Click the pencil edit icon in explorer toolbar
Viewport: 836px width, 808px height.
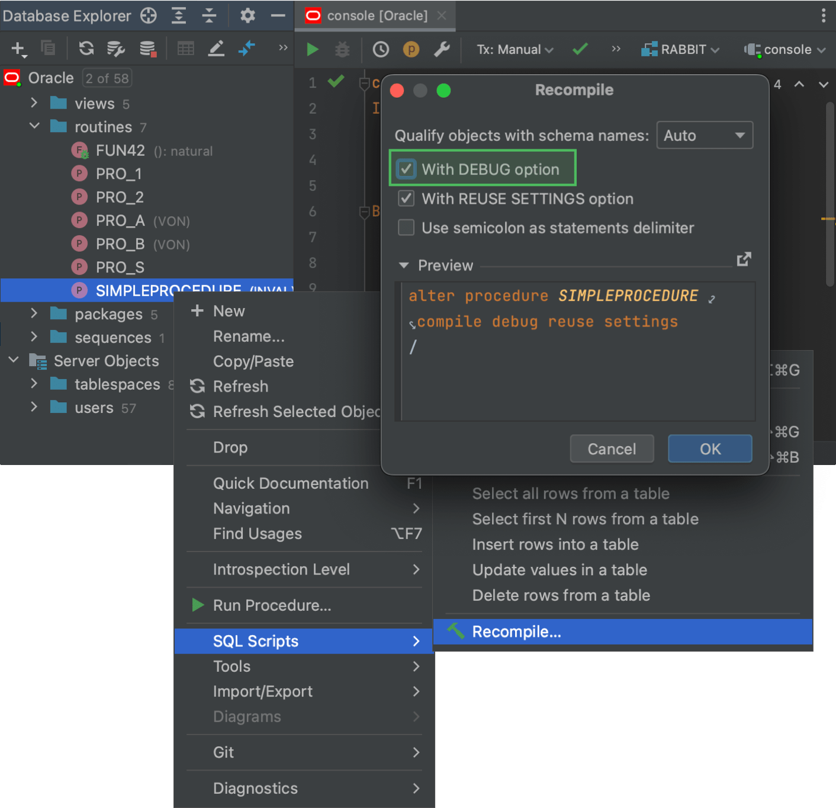(216, 49)
